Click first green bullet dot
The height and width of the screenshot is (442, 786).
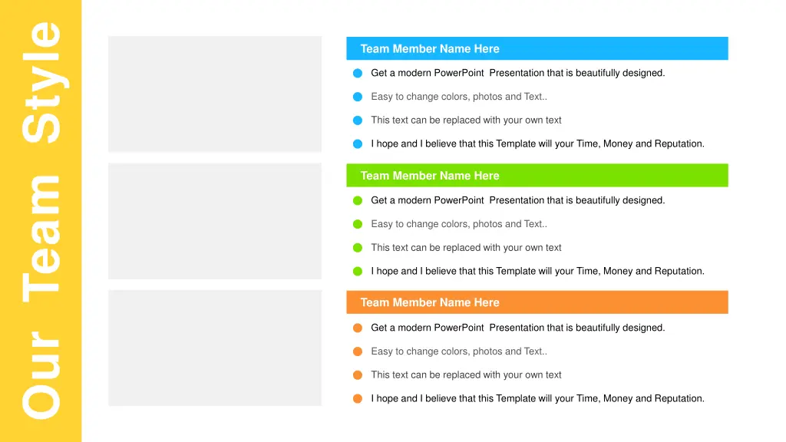(358, 200)
